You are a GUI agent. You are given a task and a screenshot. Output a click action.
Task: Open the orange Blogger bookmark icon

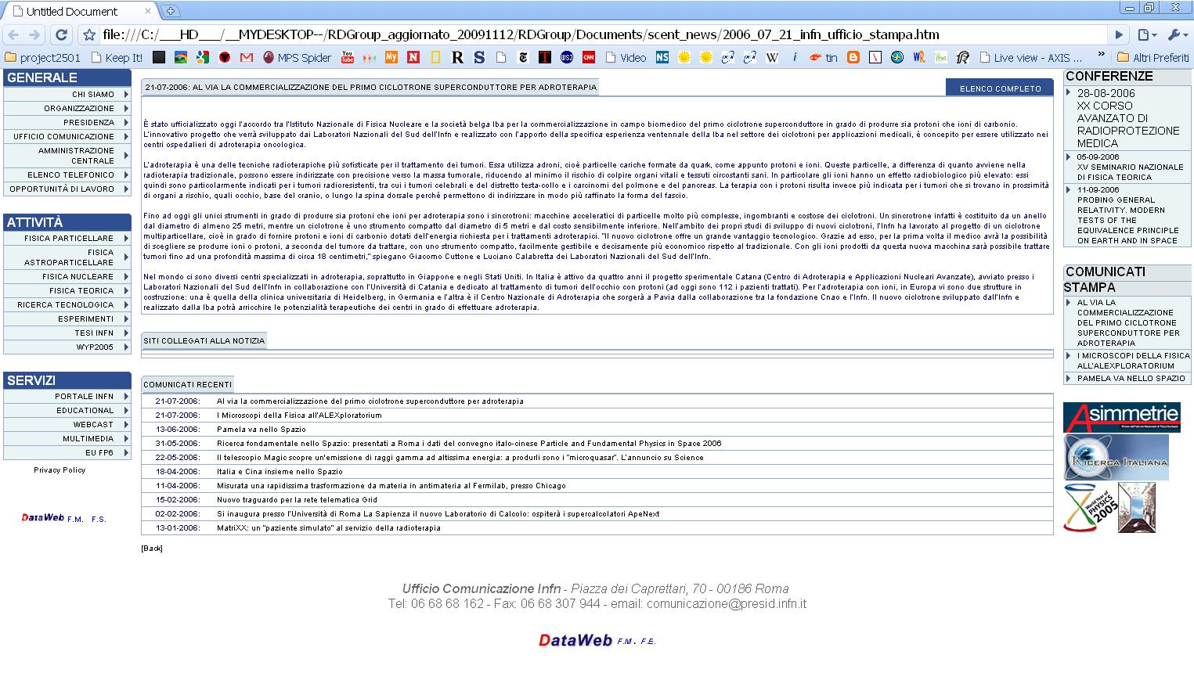click(x=853, y=57)
